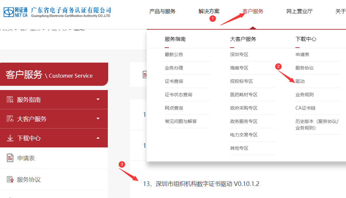Open the 深圳市组织机构数字证书驱动 V0.10.1.2 download
346x198 pixels.
point(201,184)
